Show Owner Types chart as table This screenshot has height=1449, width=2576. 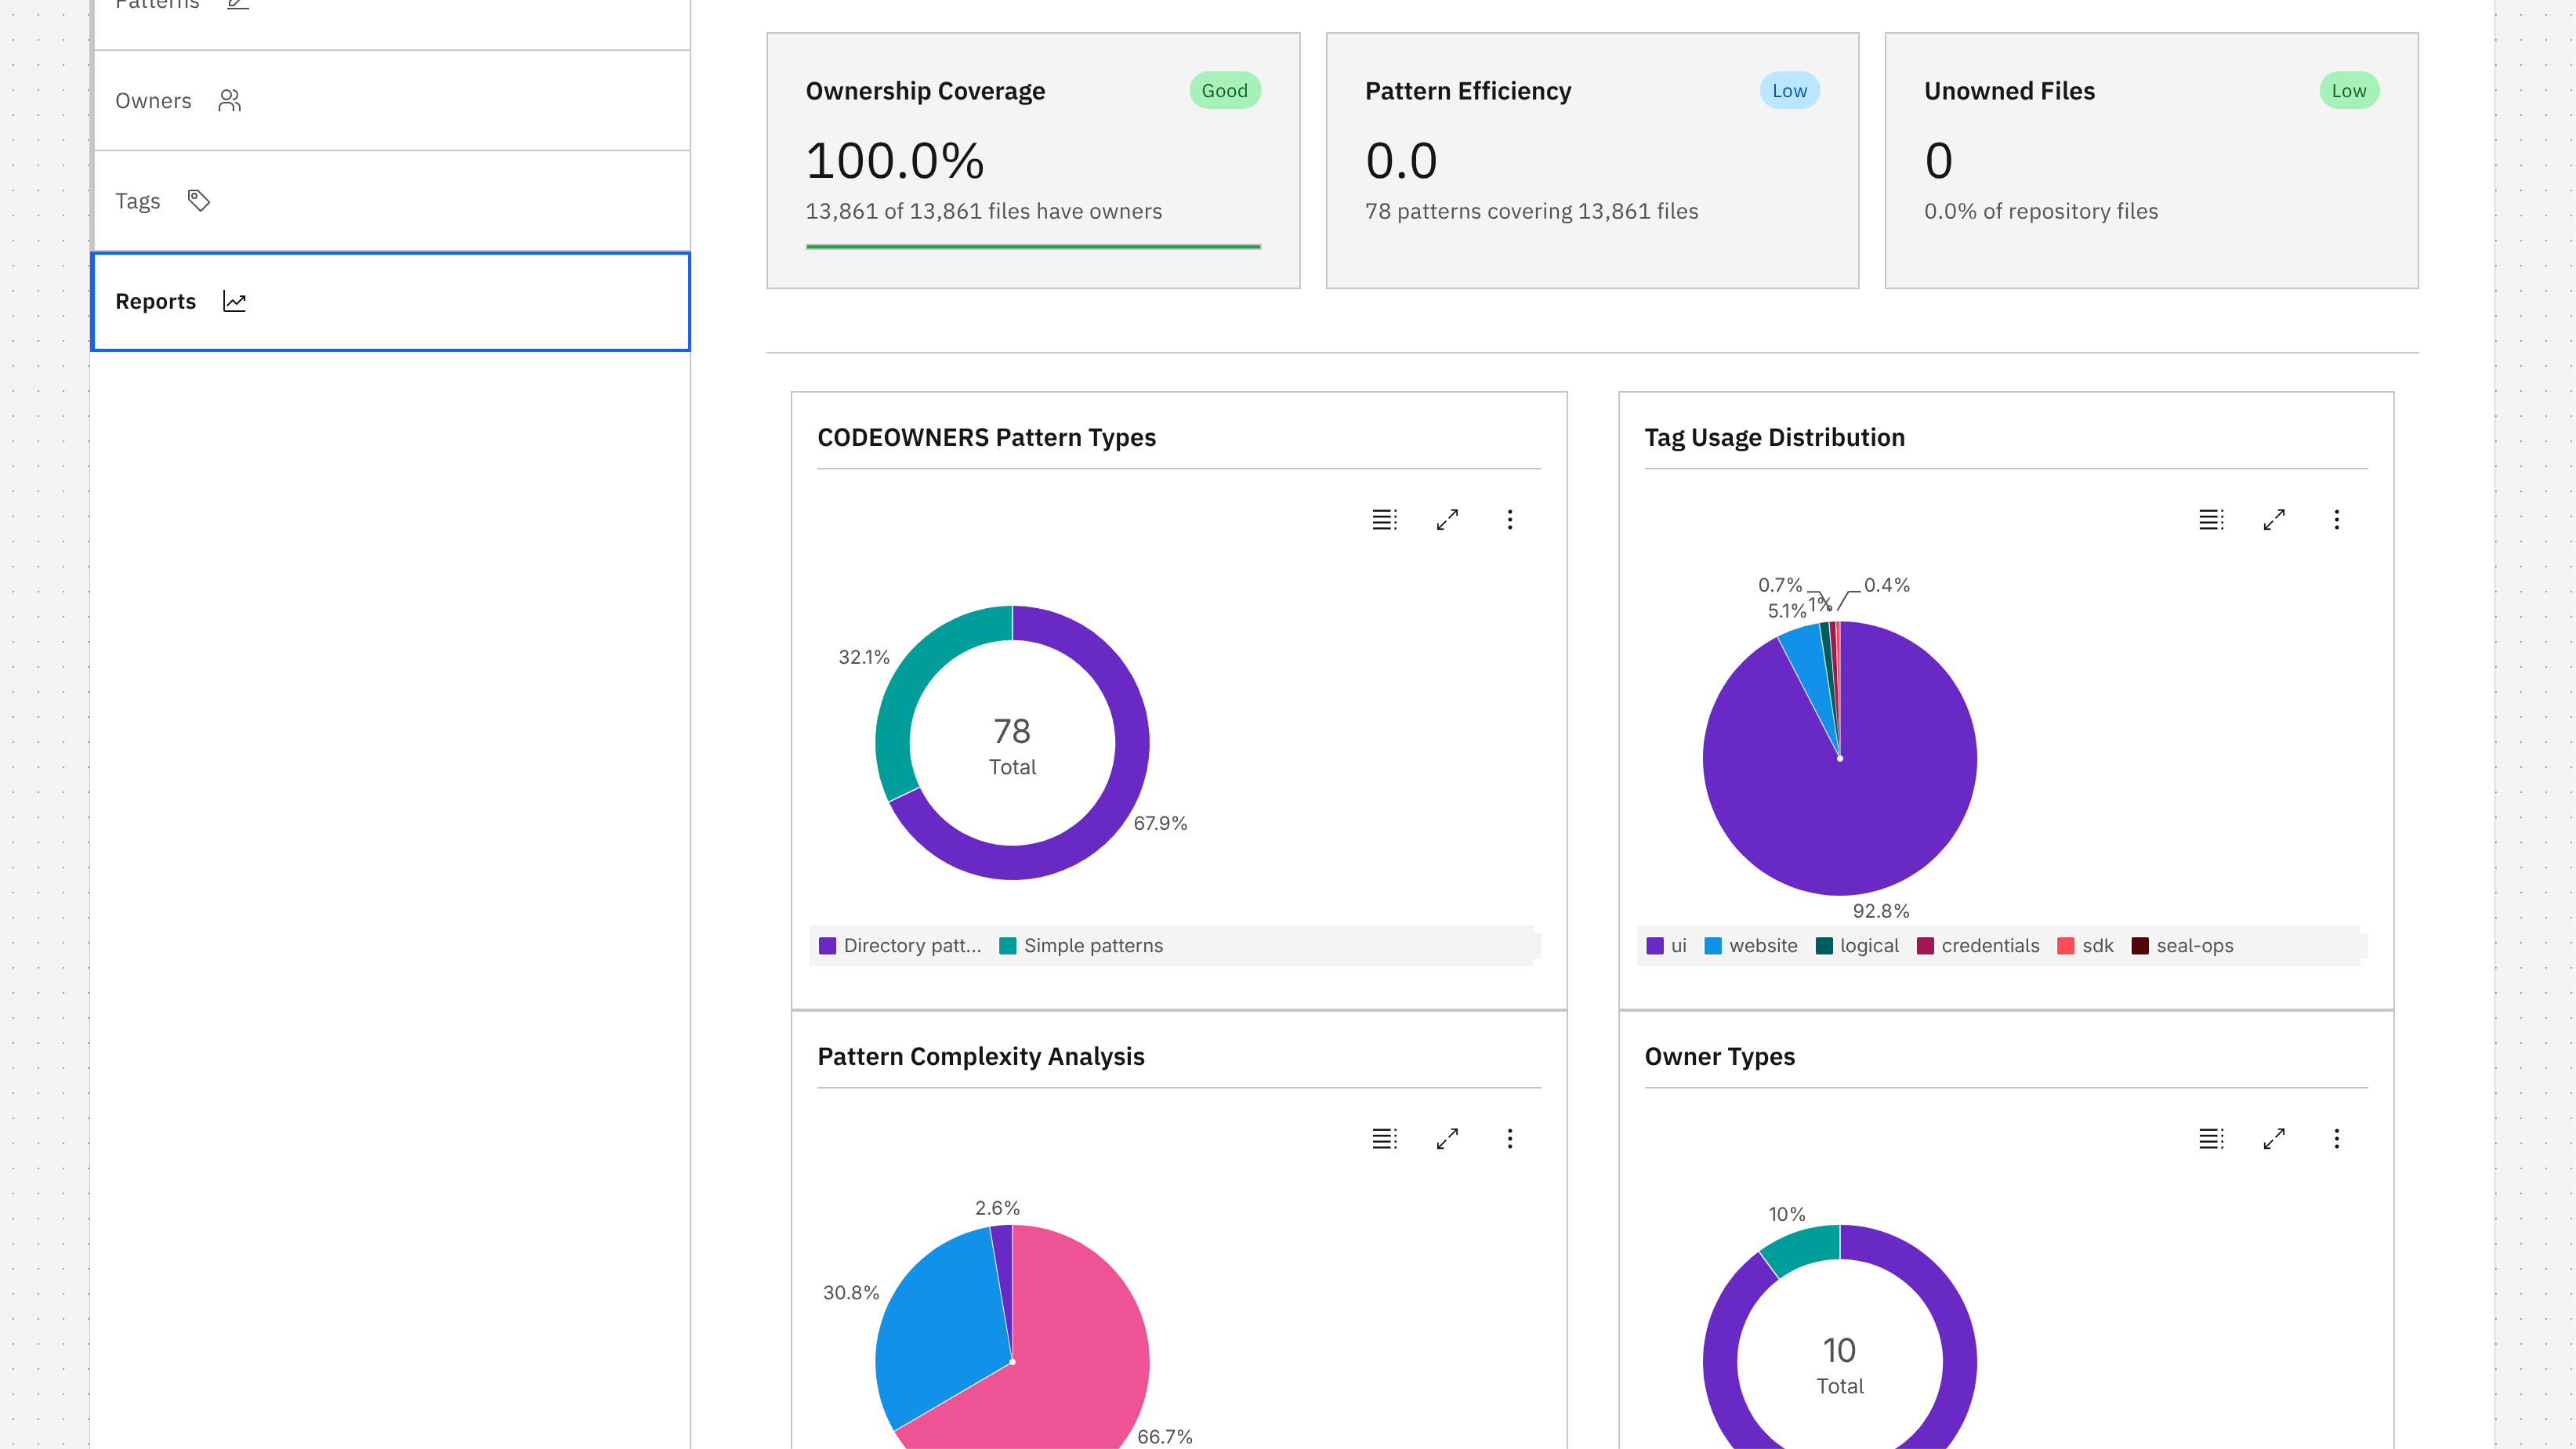2211,1138
